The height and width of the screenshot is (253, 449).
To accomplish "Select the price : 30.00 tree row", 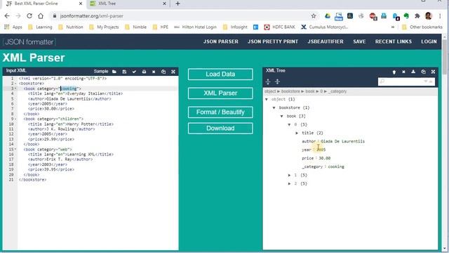I will point(316,158).
